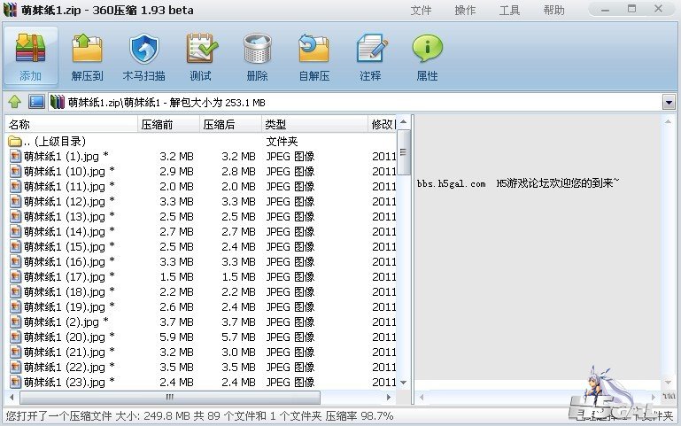Expand the address bar path dropdown

click(669, 103)
